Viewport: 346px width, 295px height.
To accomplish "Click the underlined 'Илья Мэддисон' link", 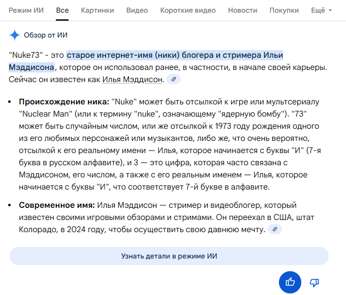I will (x=133, y=80).
